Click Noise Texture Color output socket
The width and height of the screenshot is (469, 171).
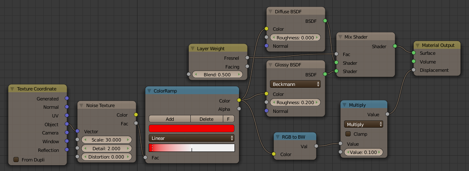[136, 115]
